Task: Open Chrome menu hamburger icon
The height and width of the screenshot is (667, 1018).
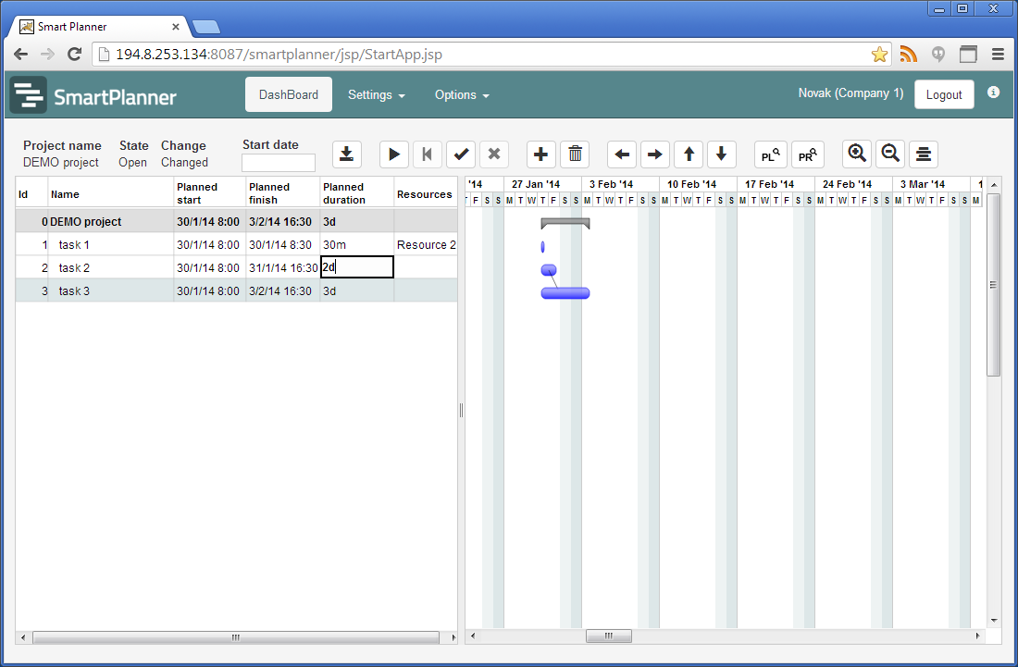Action: (x=999, y=55)
